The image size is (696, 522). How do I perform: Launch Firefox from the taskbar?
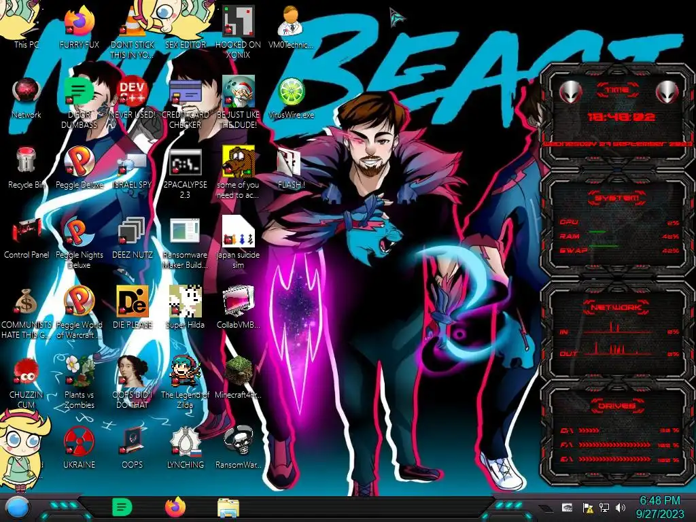(x=175, y=508)
